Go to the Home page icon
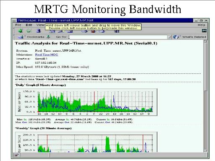This screenshot has height=161, width=215. pos(52,31)
